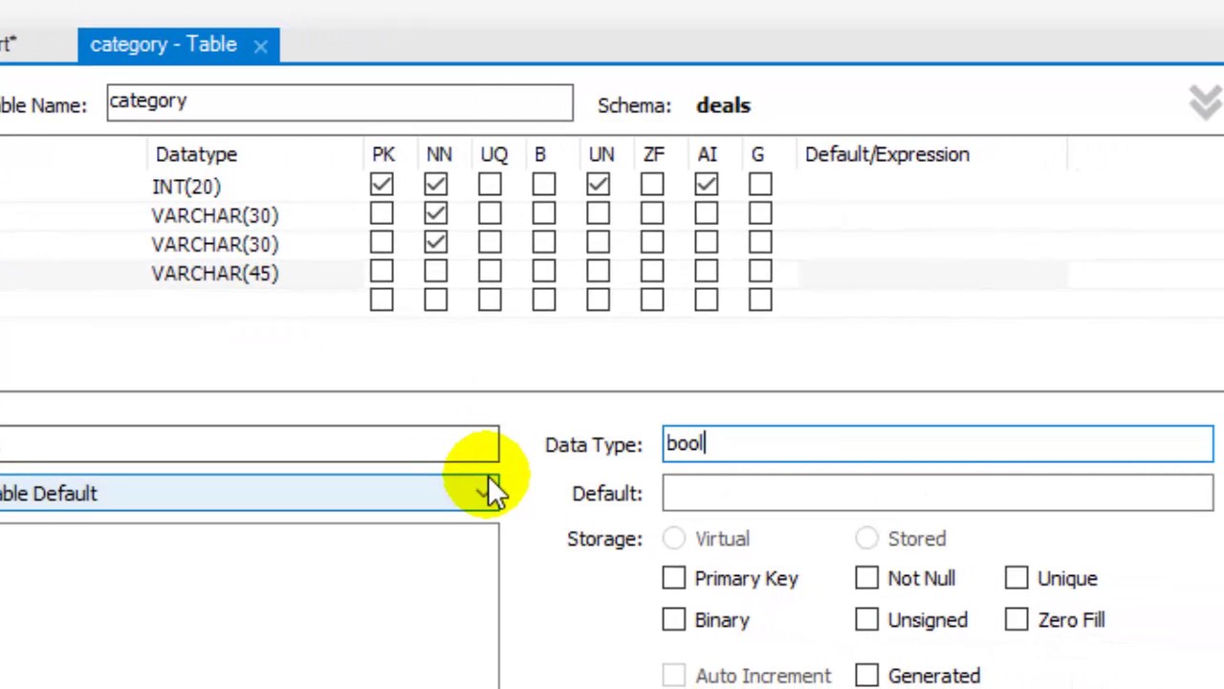Click the Data Type field showing bool
Viewport: 1224px width, 689px height.
click(x=937, y=443)
